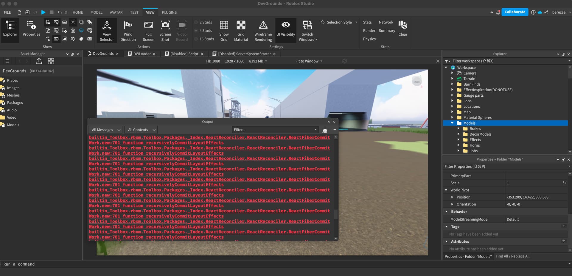Screen dimensions: 572x276
Task: Click the Collaborate button
Action: click(x=515, y=12)
